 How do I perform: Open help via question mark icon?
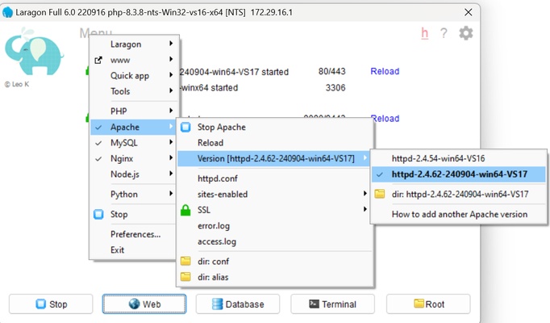[444, 33]
